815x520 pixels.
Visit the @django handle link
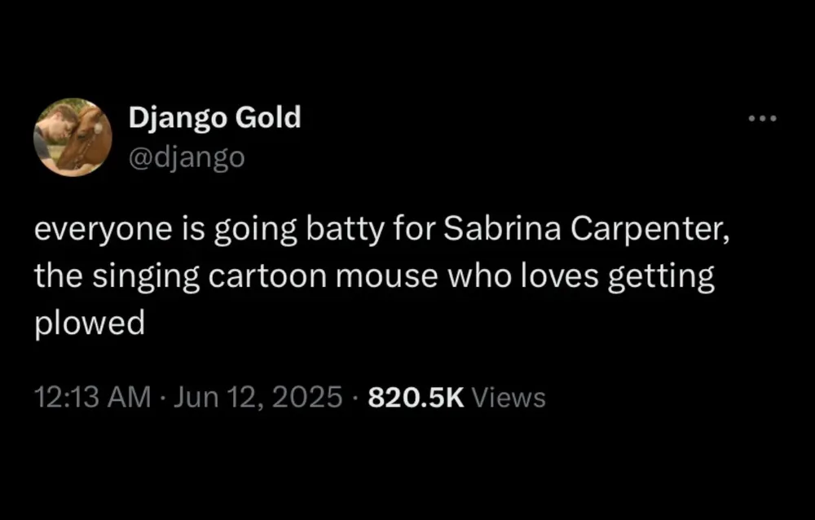pos(187,156)
